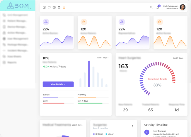Viewport: 191px width, 137px height.
Task: Click the Nick Johanson profile name
Action: click(x=170, y=6)
